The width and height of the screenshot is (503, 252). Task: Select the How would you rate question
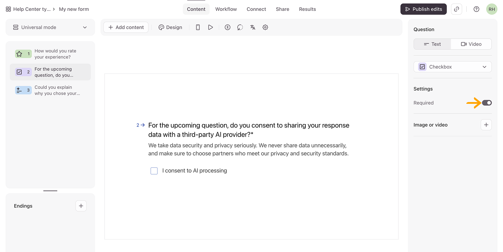50,54
